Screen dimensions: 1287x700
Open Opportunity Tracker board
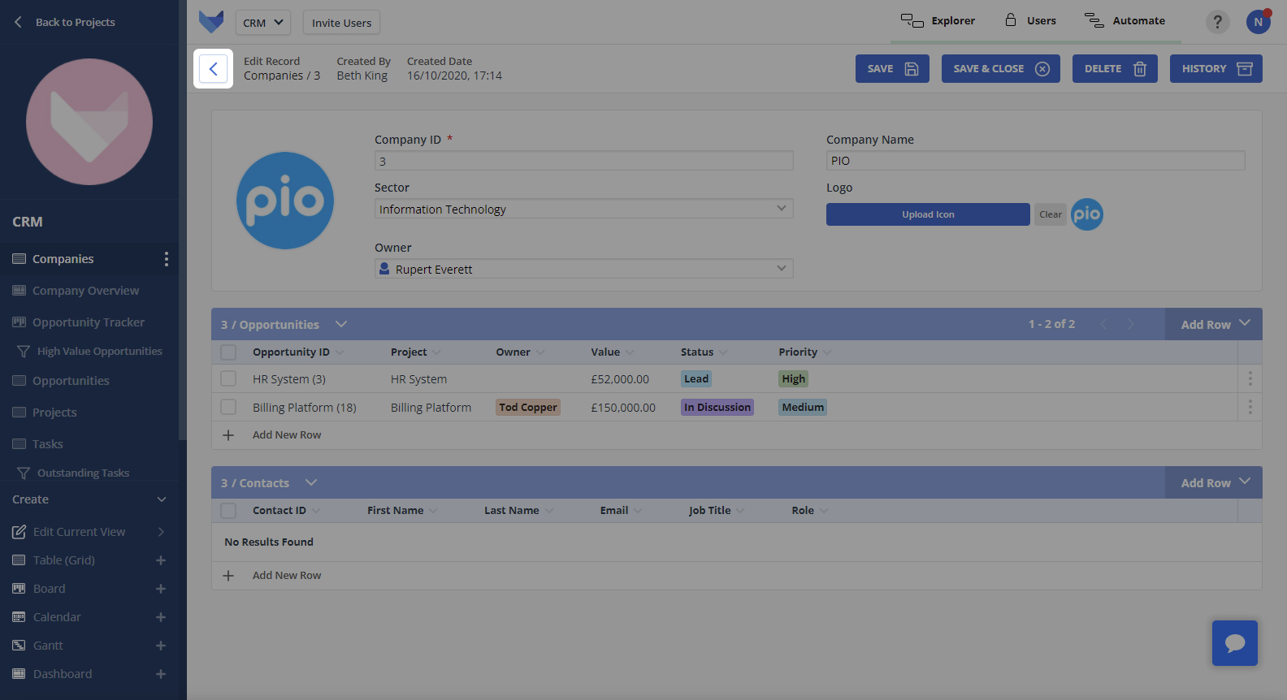89,322
